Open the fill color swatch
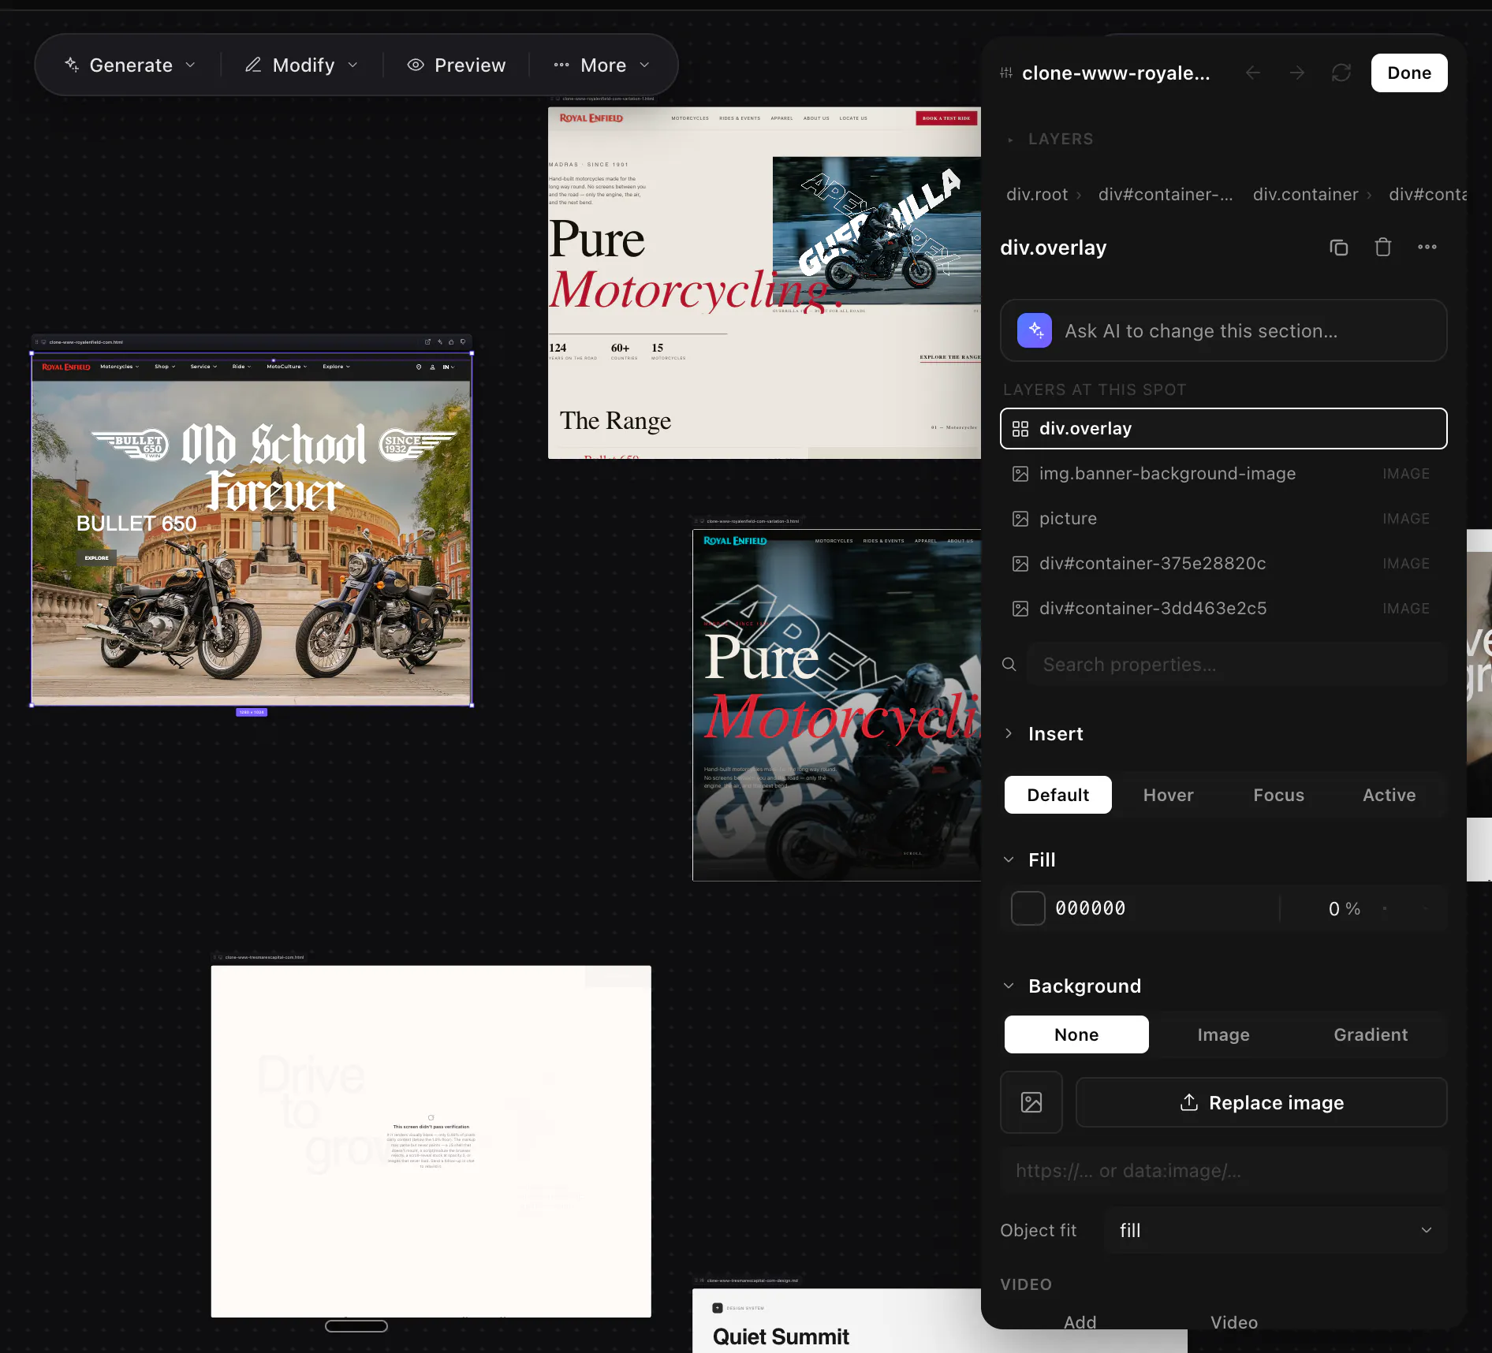This screenshot has height=1353, width=1492. 1028,908
